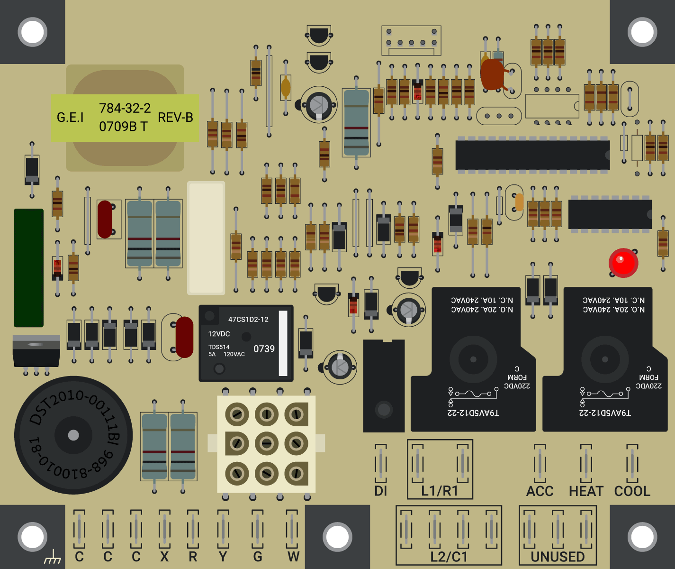Click the 0709B T date code

[x=123, y=127]
